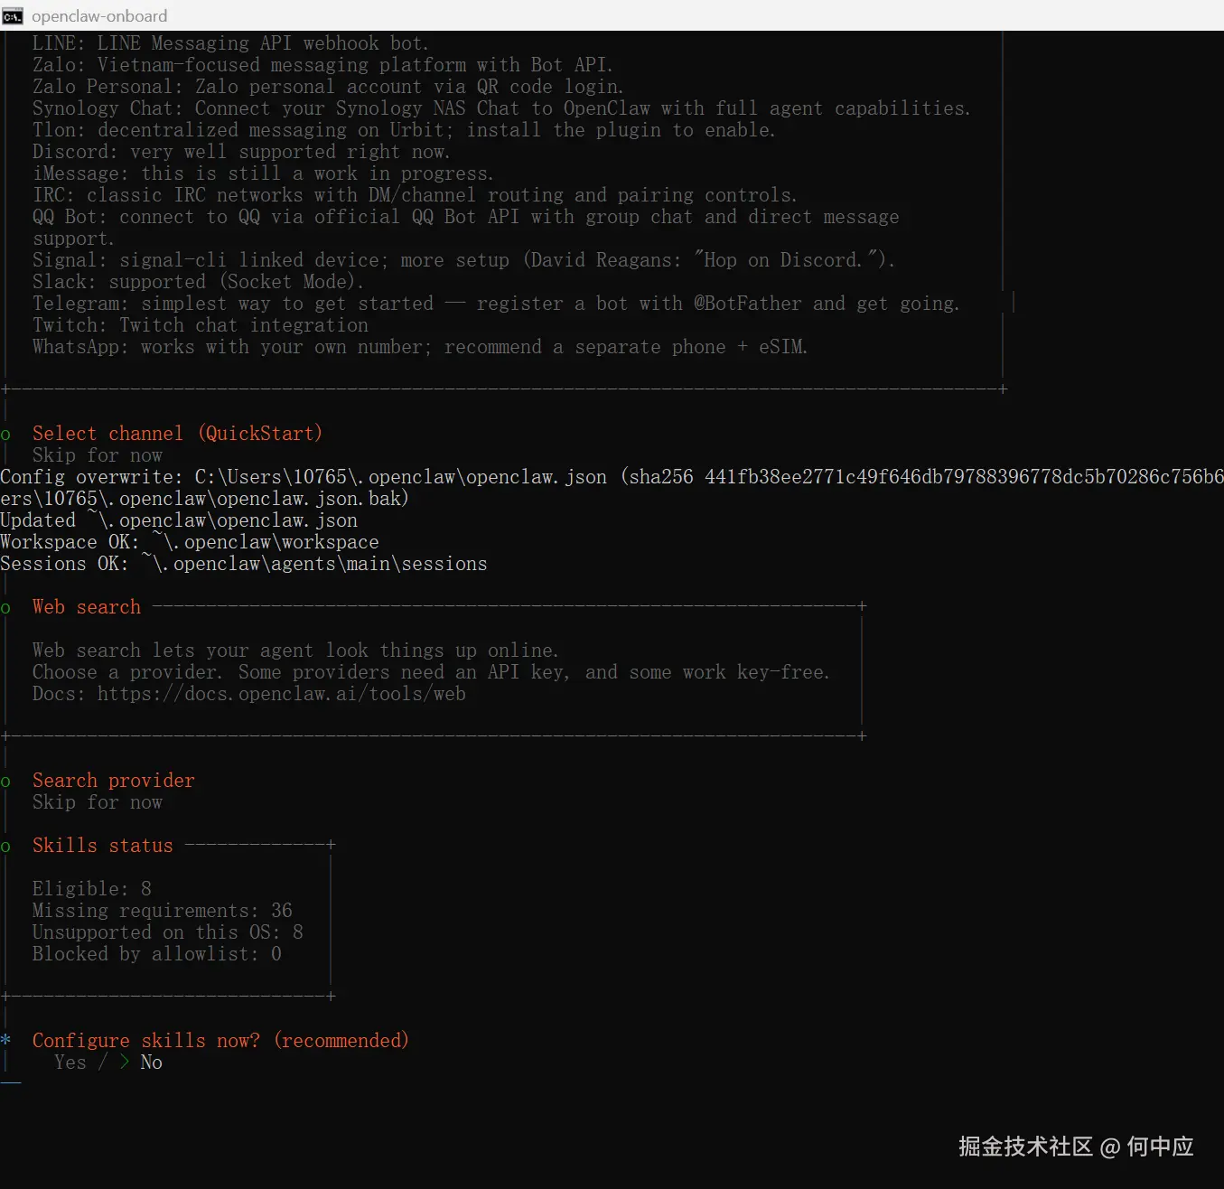The image size is (1224, 1189).
Task: Click the "Sessions OK" line
Action: point(244,564)
